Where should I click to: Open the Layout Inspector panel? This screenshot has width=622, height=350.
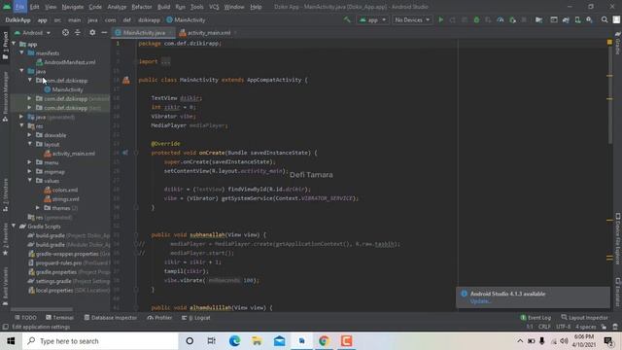coord(584,318)
